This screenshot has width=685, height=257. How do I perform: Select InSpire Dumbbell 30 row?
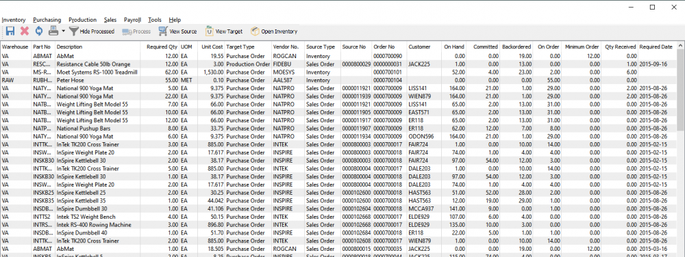(x=338, y=208)
